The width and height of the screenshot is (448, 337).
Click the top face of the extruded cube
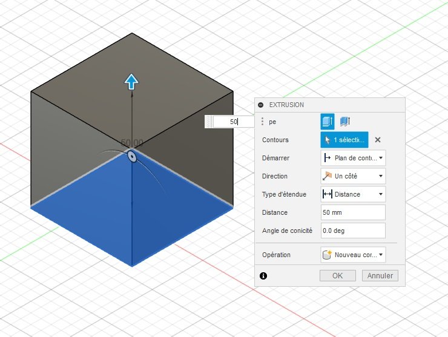[x=132, y=91]
